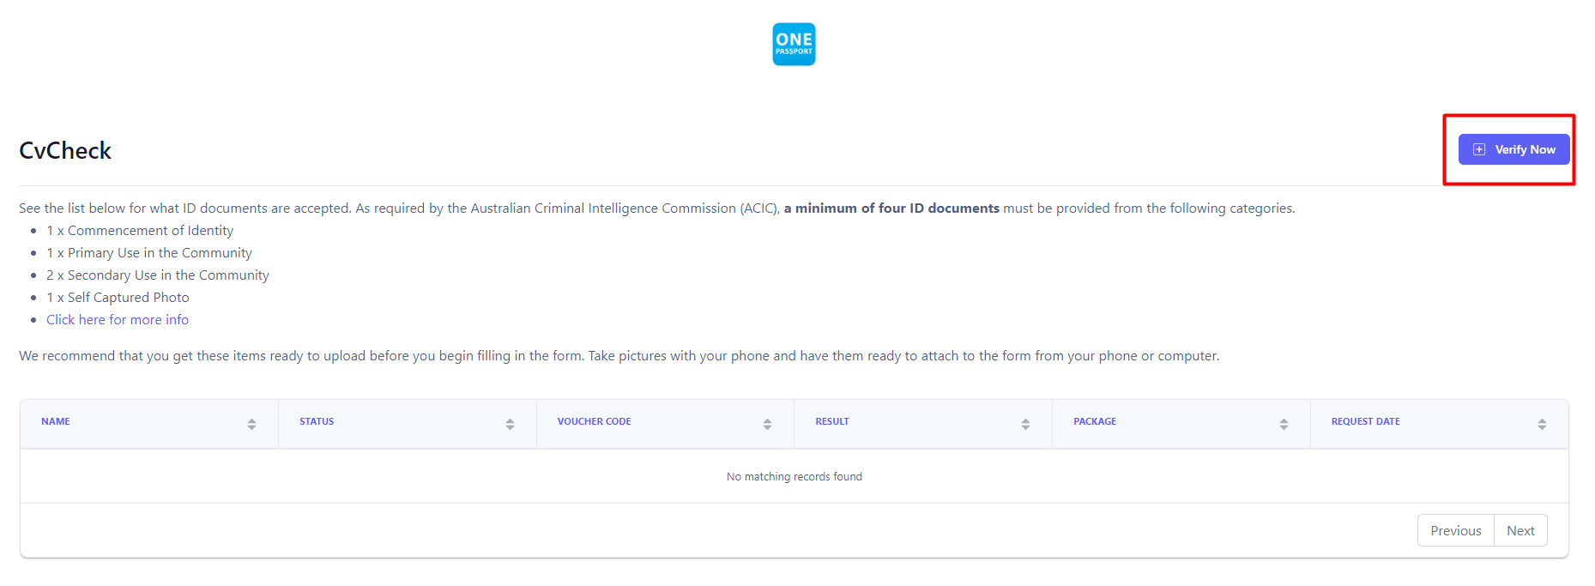Click the sort icon beside NAME header

[251, 423]
